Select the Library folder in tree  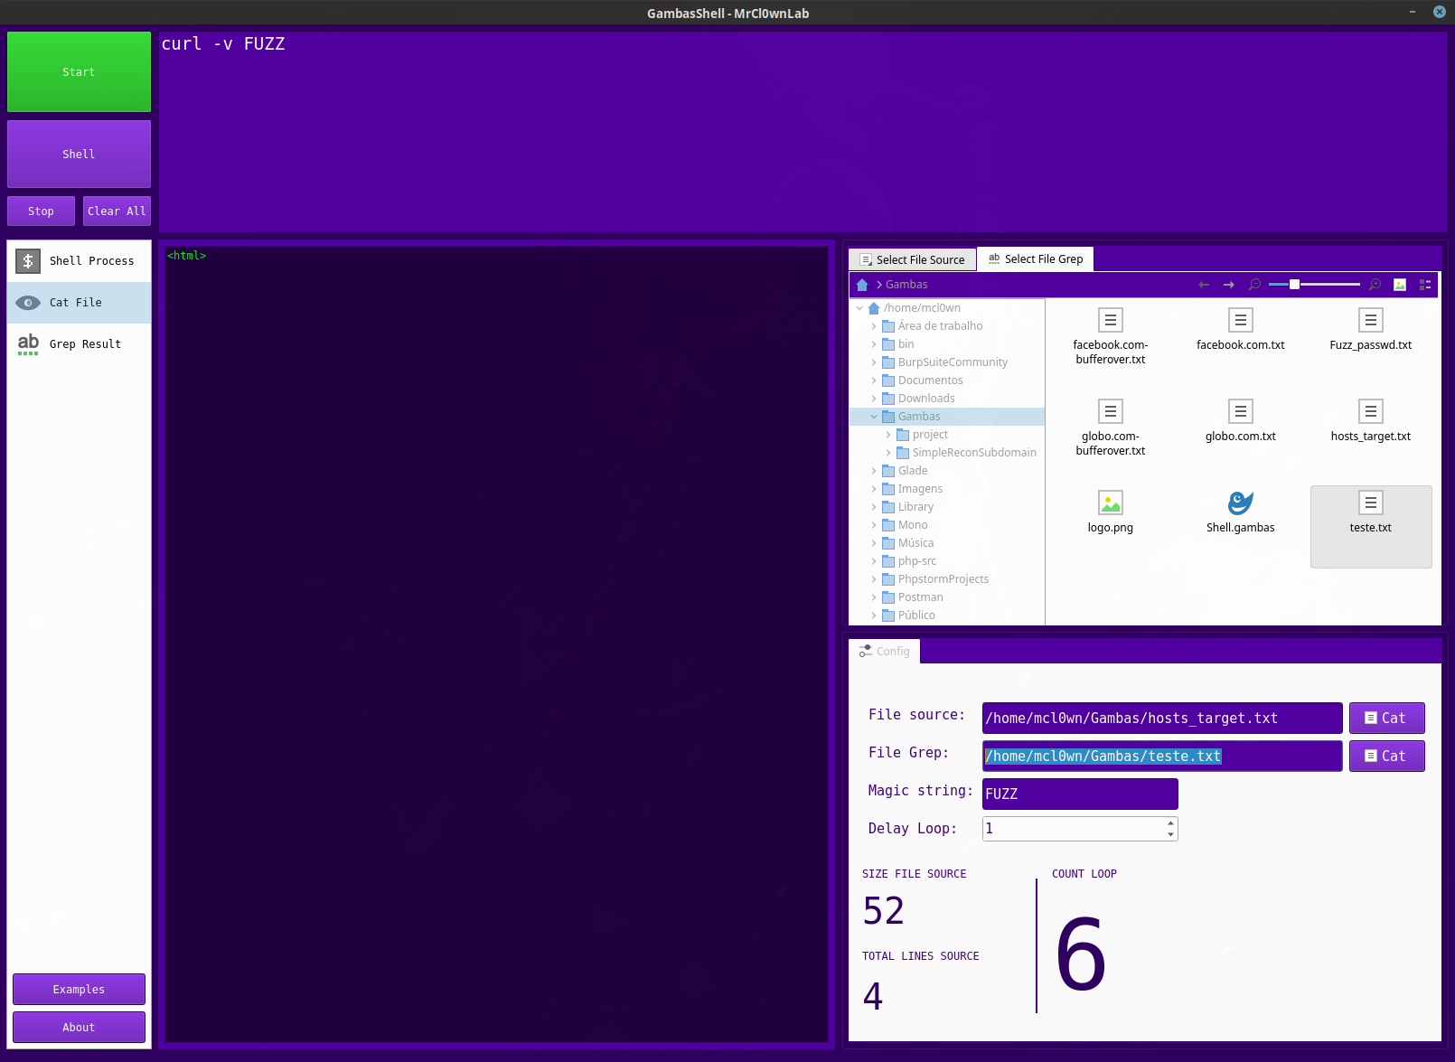tap(915, 507)
